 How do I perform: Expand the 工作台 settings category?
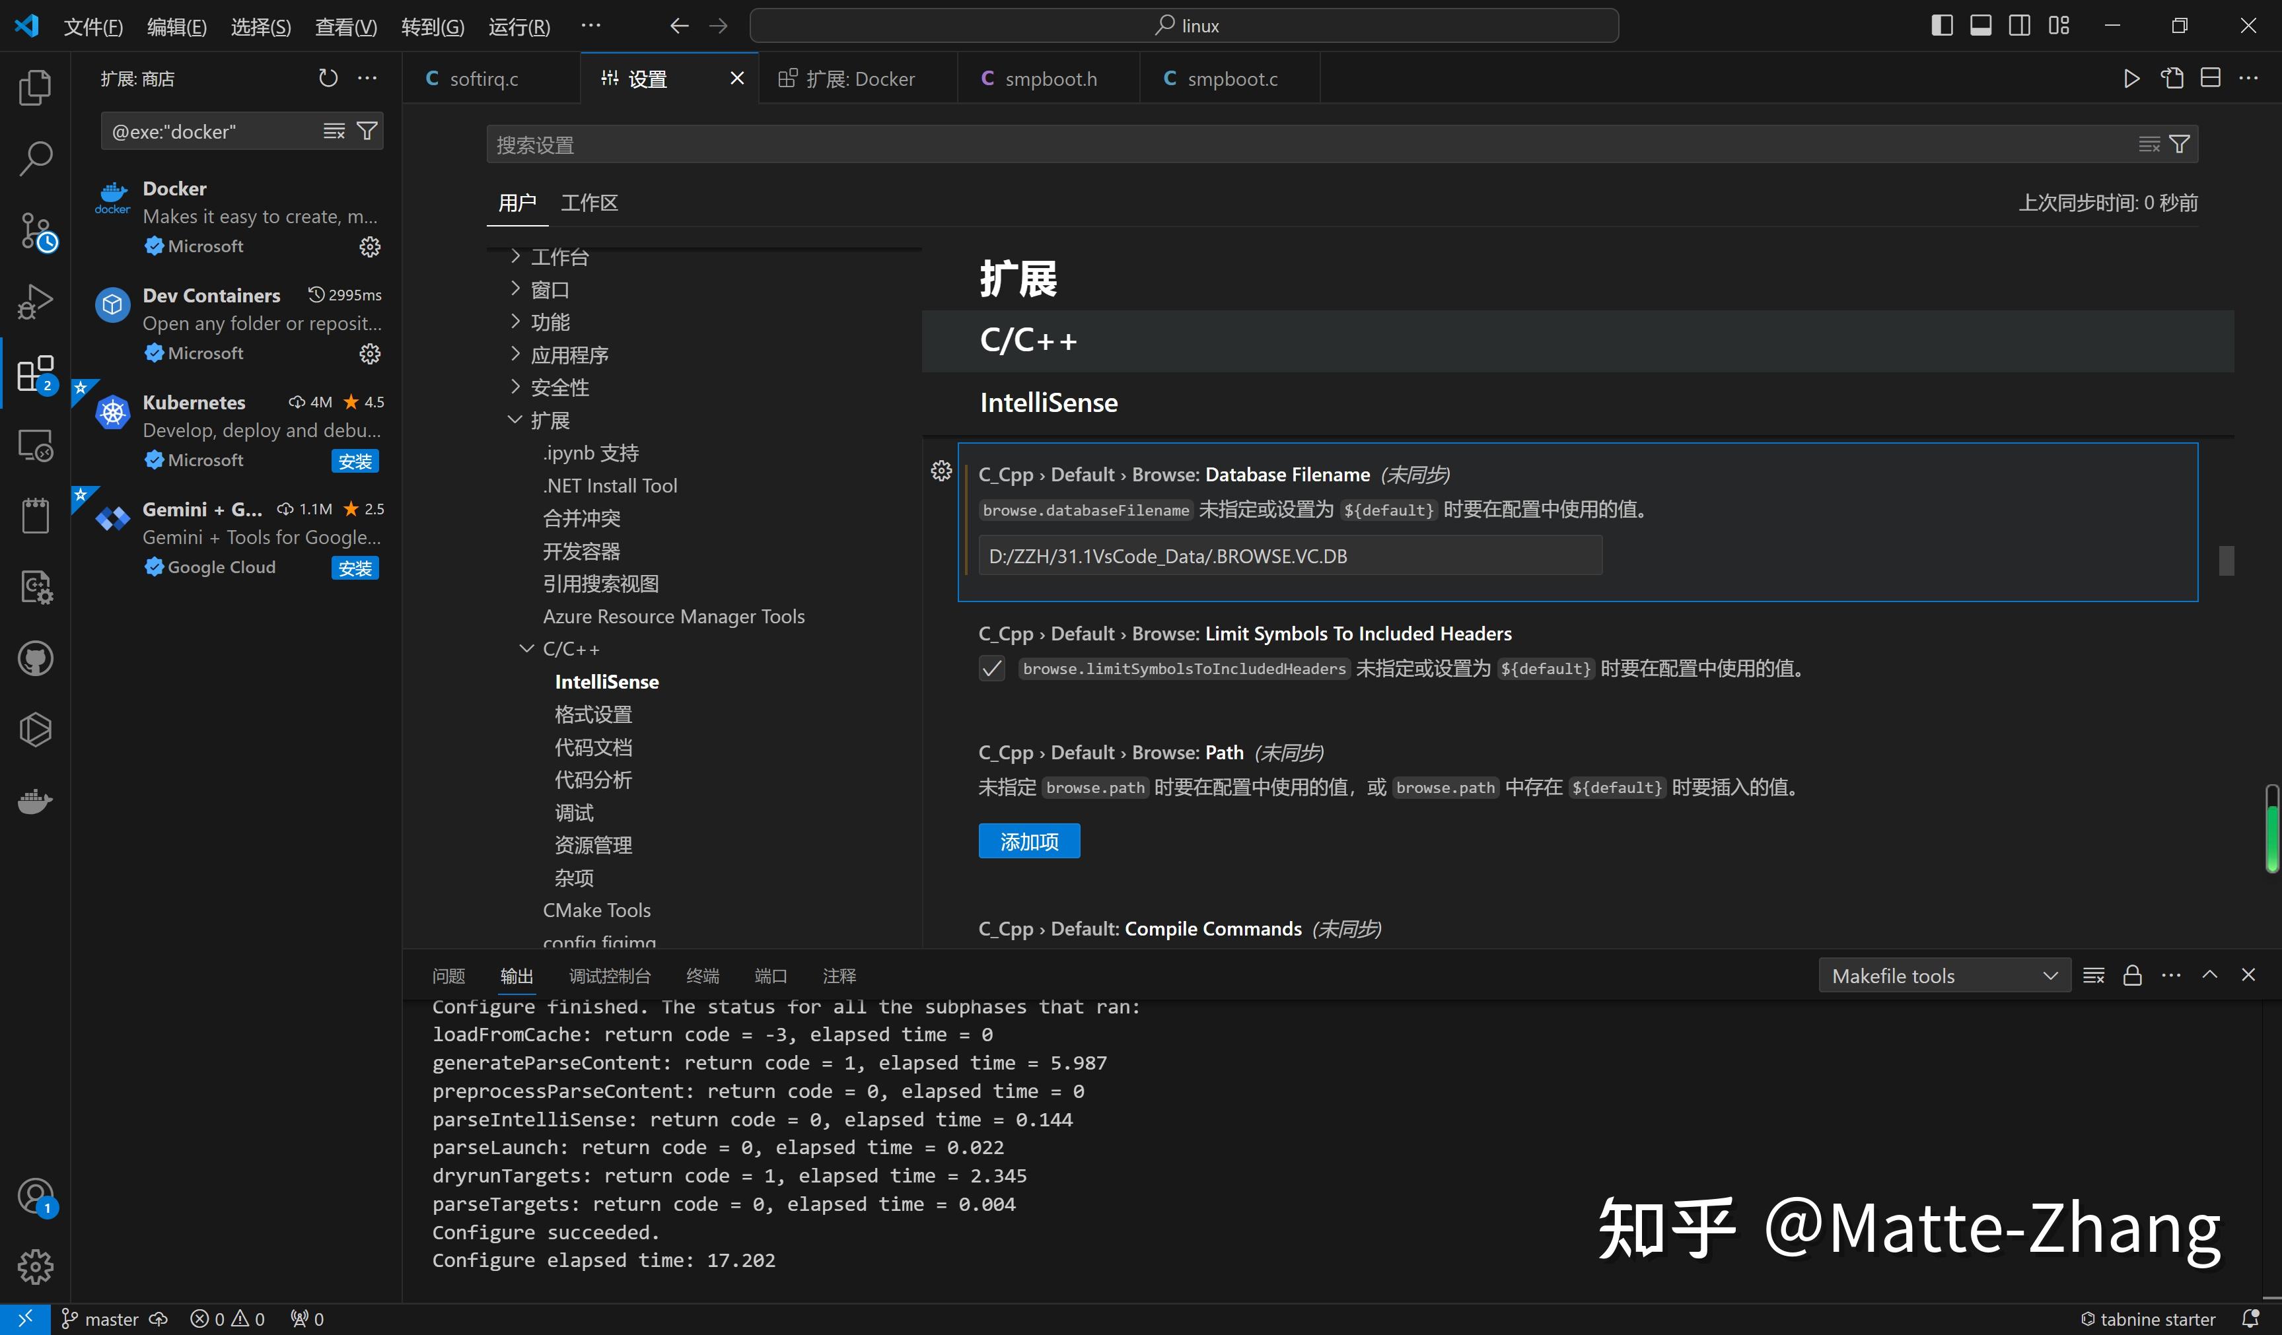point(561,256)
